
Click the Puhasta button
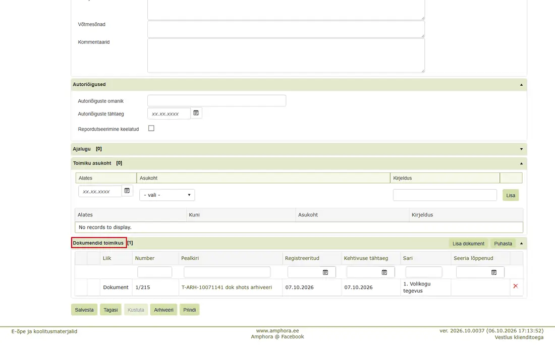[503, 244]
